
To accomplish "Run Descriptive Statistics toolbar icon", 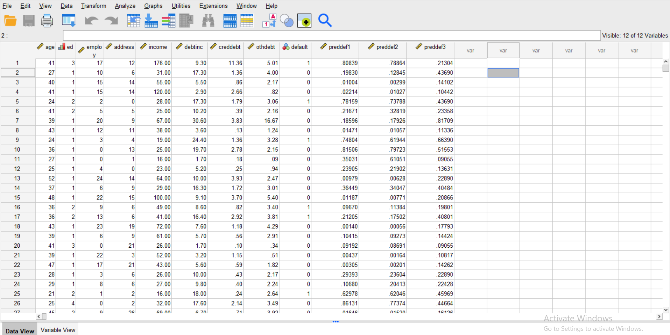I will pos(186,21).
